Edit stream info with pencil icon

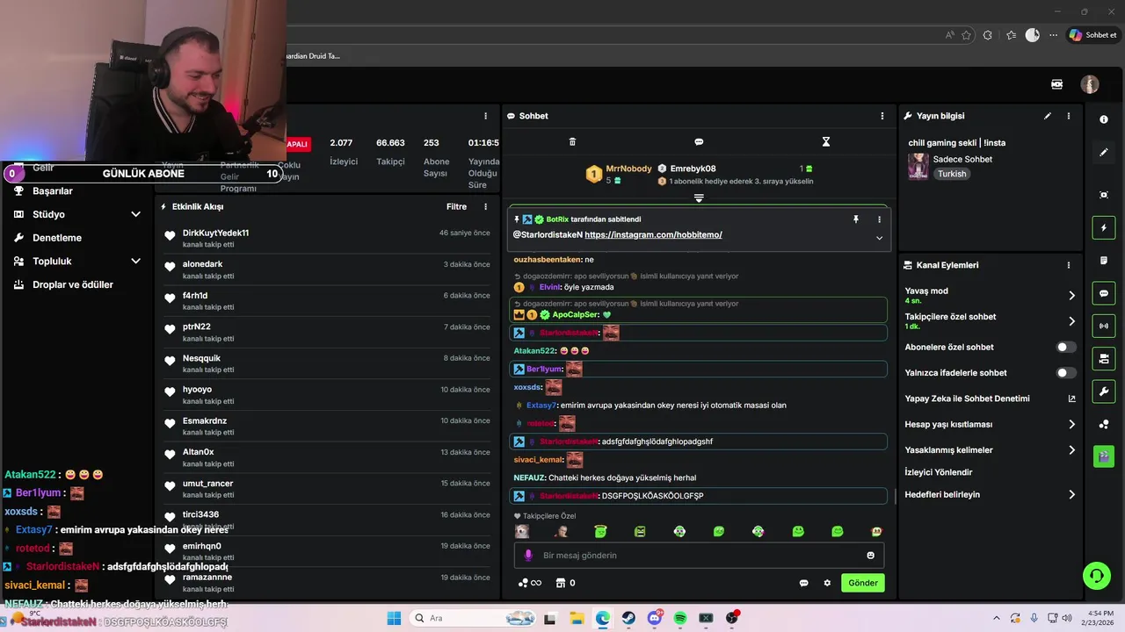coord(1048,116)
